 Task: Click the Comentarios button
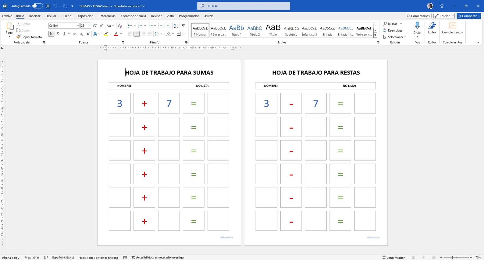point(418,16)
